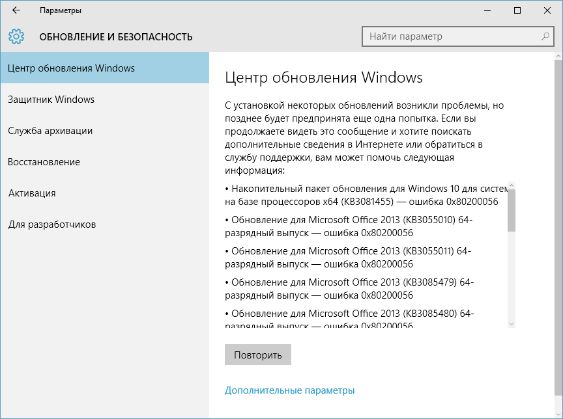The height and width of the screenshot is (419, 563).
Task: Focus the 'Найти параметр' search field
Action: click(x=458, y=36)
